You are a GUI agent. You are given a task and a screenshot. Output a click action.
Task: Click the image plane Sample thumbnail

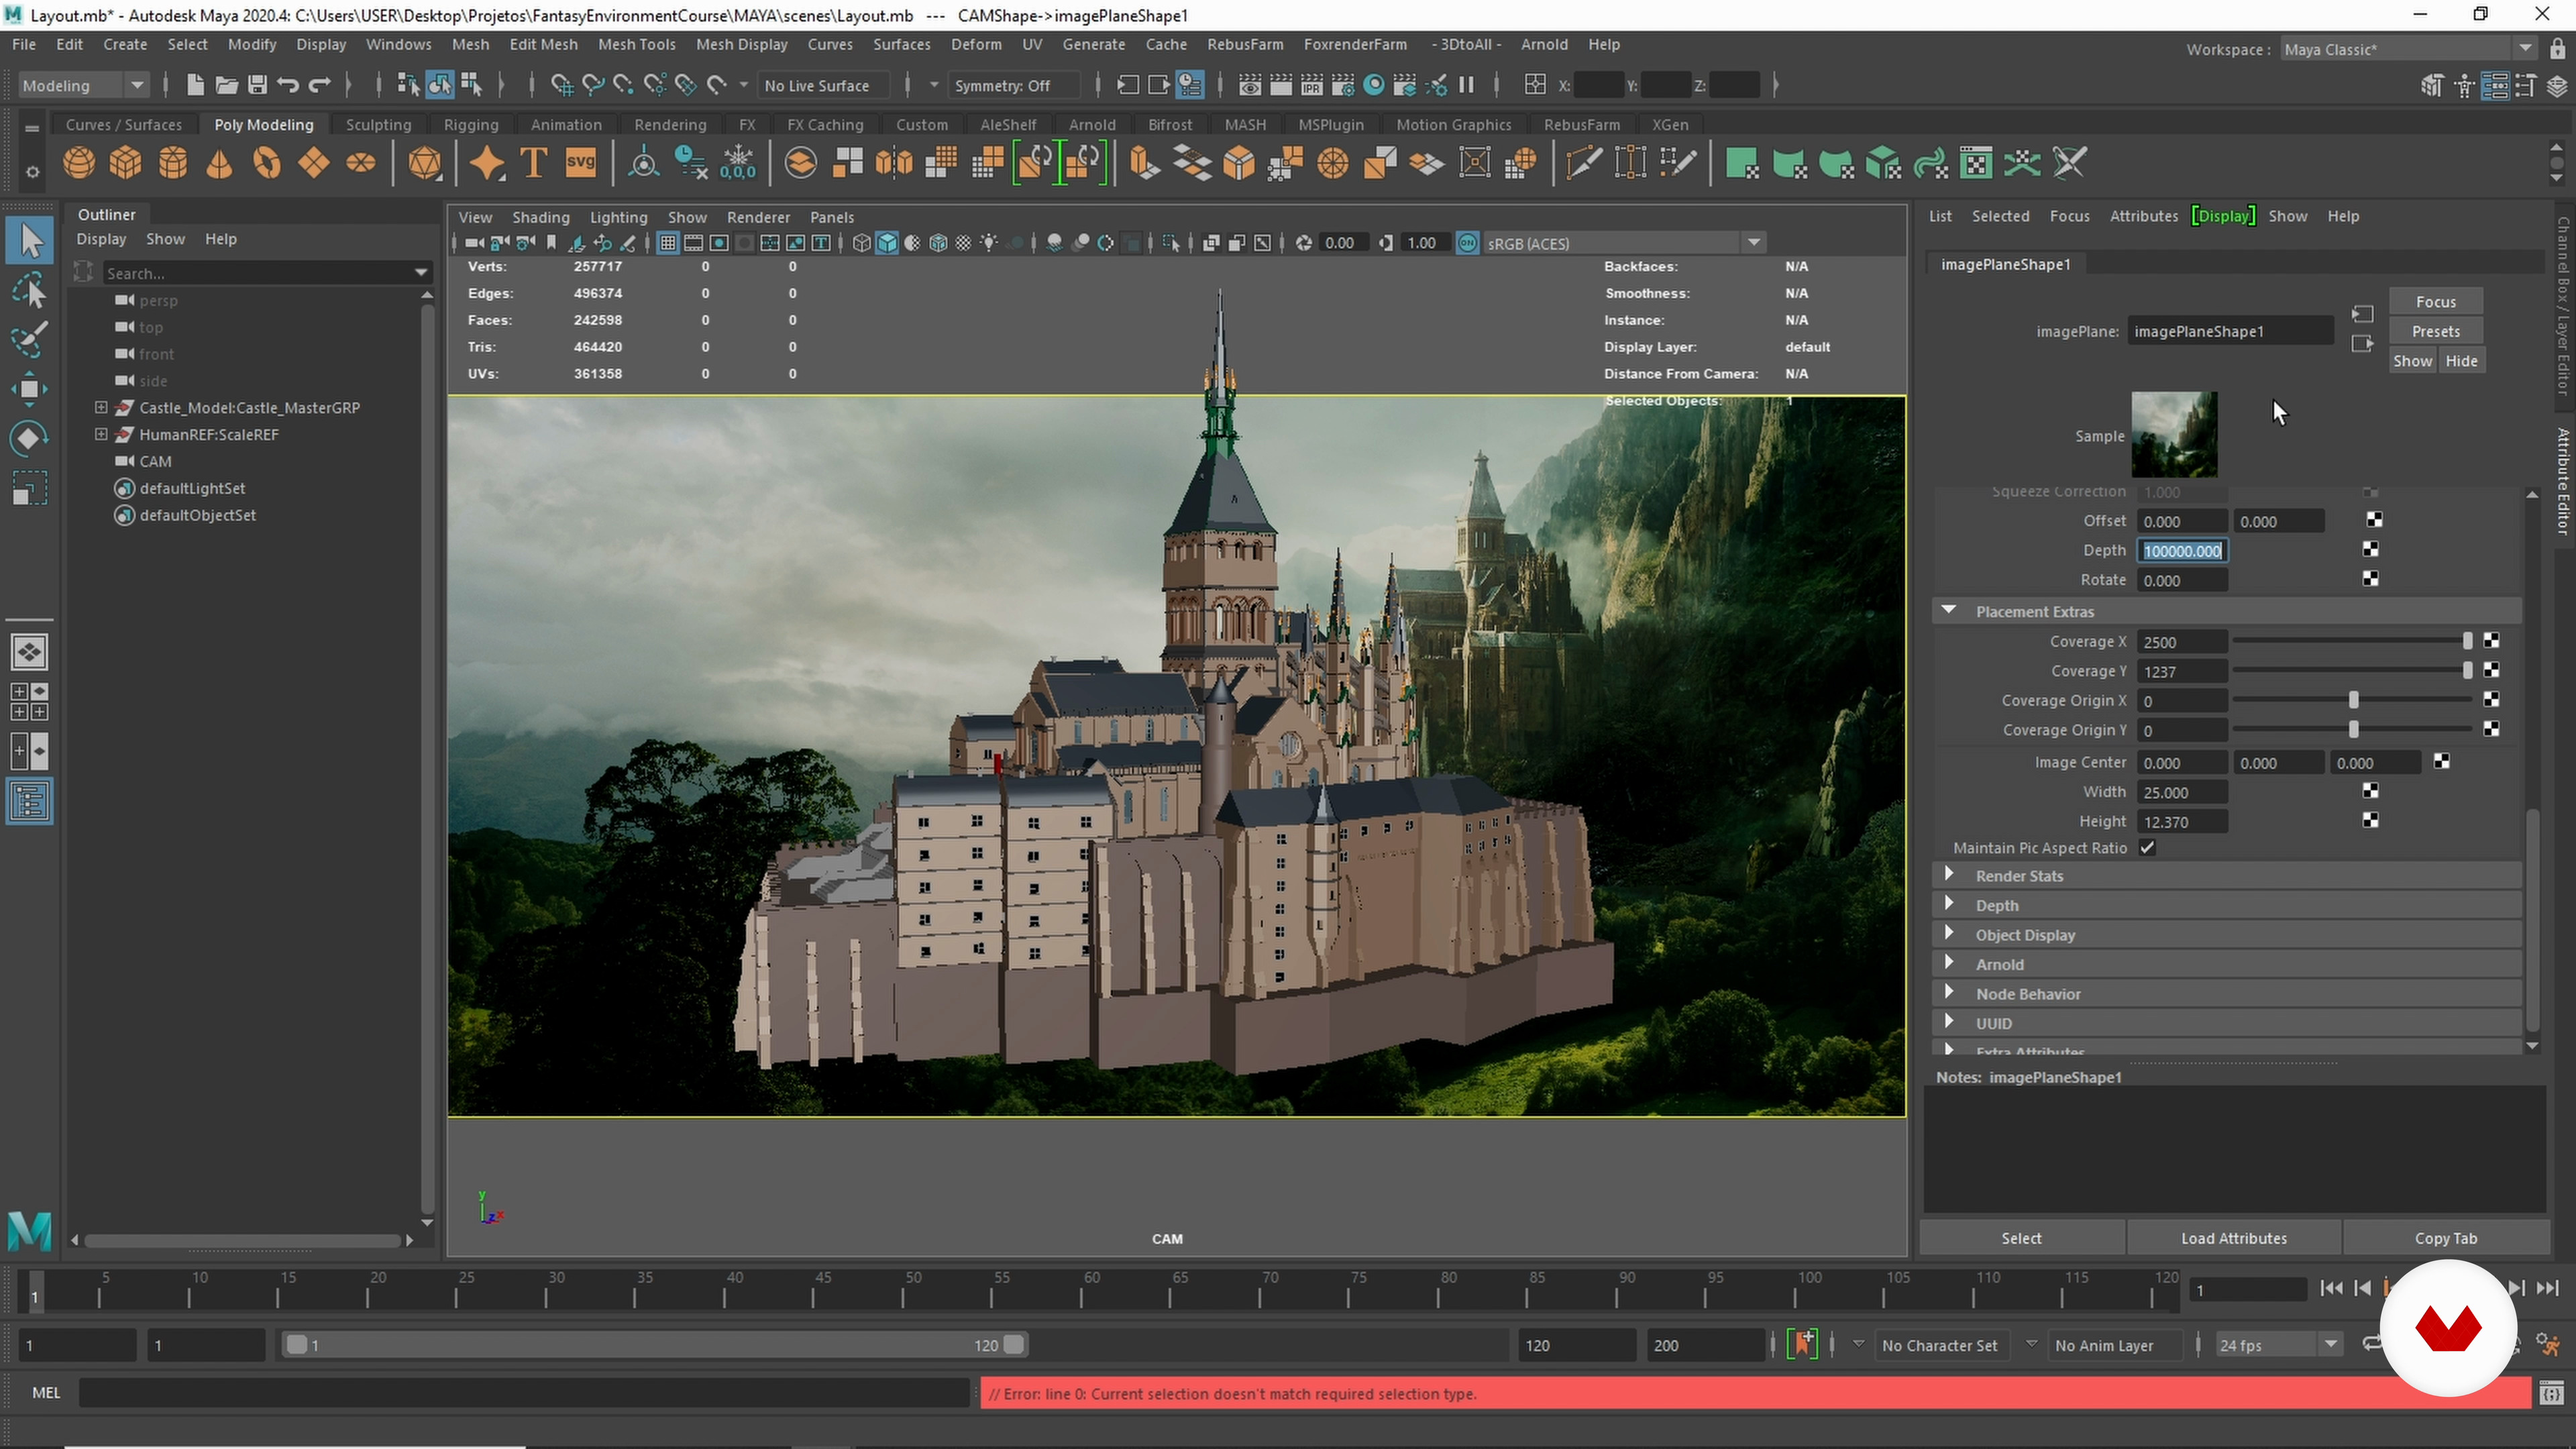click(2174, 435)
